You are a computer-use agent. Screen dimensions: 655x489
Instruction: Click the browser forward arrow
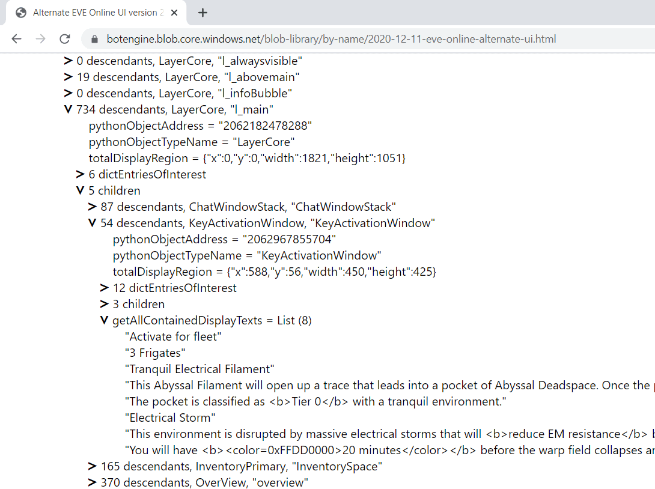point(40,39)
